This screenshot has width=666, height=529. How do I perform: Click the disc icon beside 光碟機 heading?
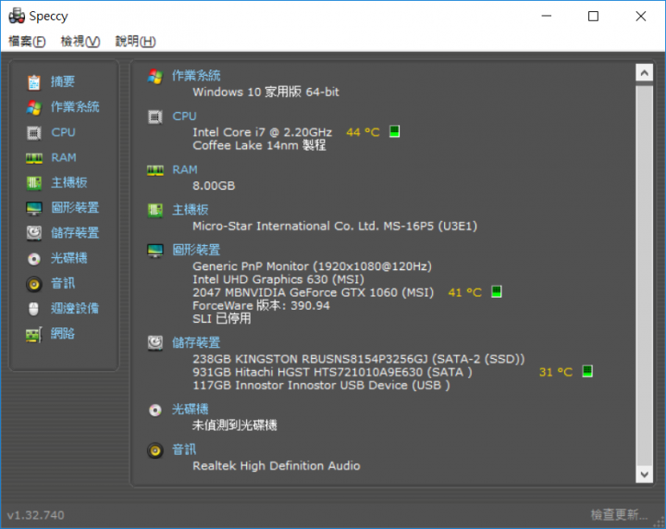[155, 410]
